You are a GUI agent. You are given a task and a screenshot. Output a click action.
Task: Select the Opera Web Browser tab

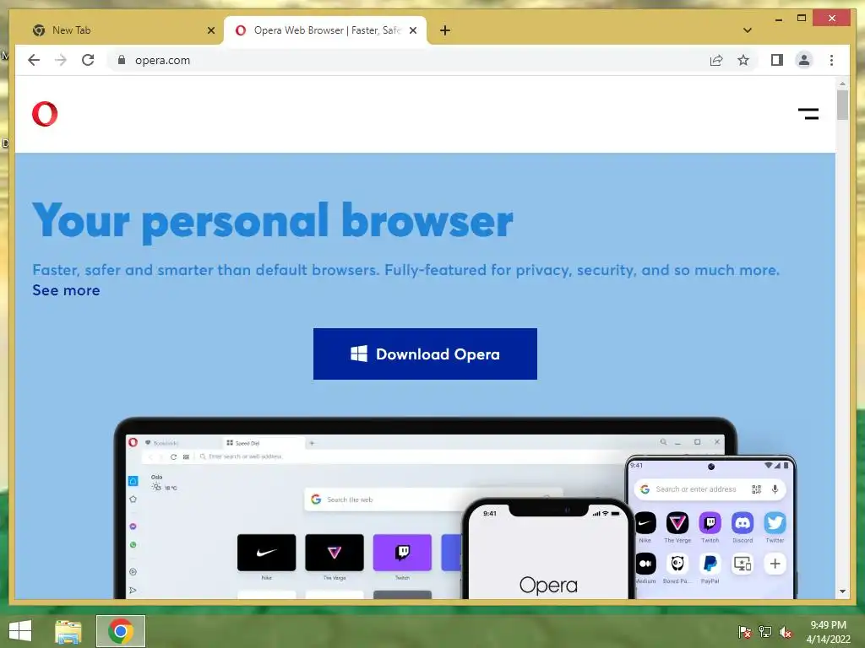pyautogui.click(x=325, y=30)
